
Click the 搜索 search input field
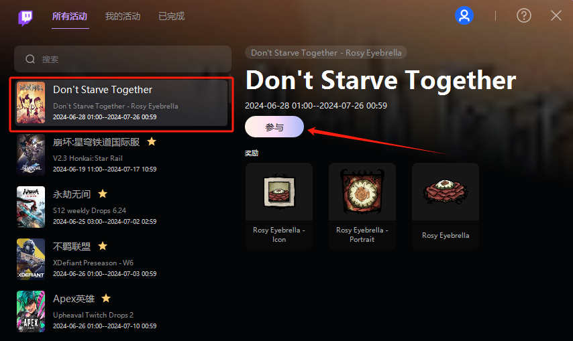click(x=123, y=59)
